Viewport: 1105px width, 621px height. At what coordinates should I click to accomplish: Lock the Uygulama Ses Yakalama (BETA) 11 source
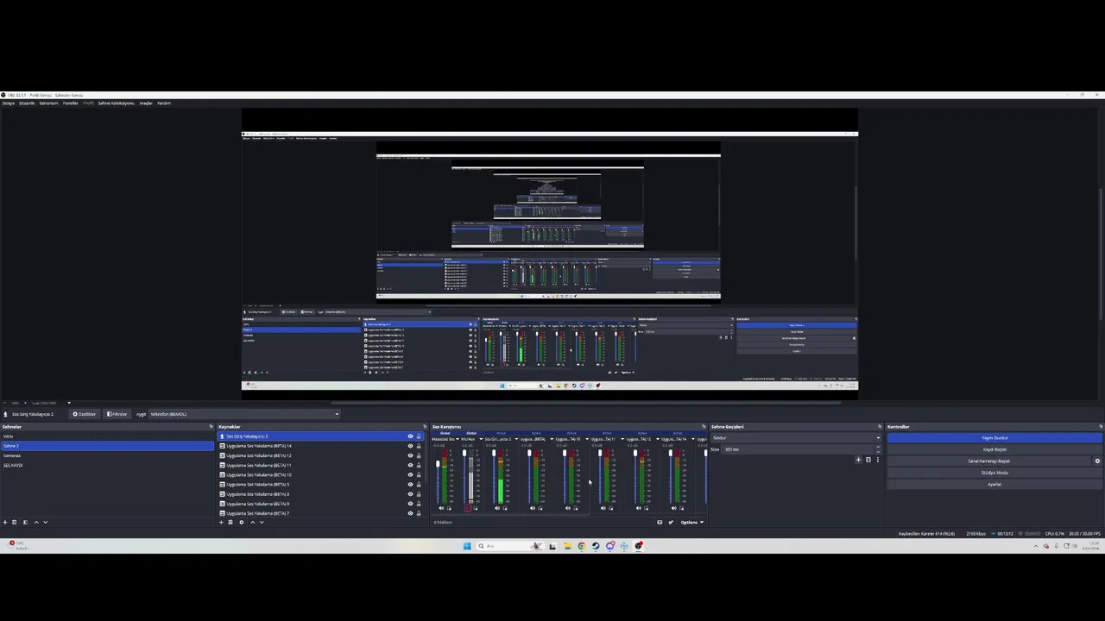(419, 465)
